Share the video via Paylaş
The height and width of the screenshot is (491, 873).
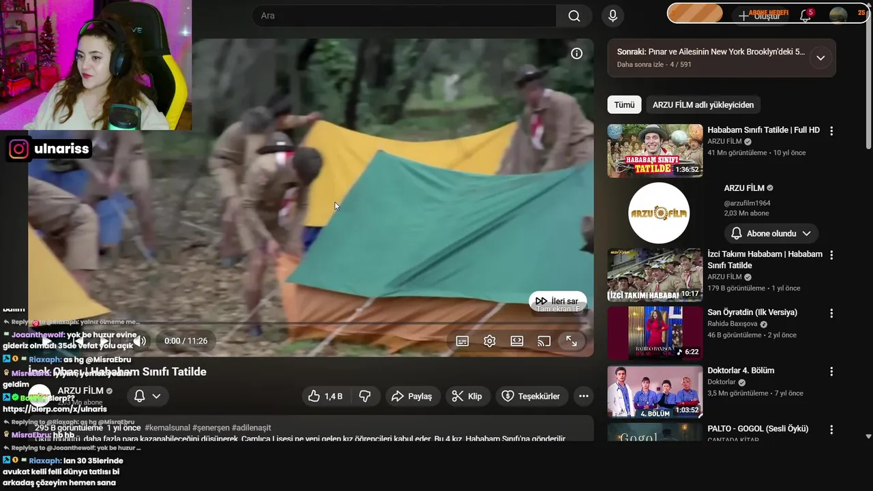coord(413,396)
